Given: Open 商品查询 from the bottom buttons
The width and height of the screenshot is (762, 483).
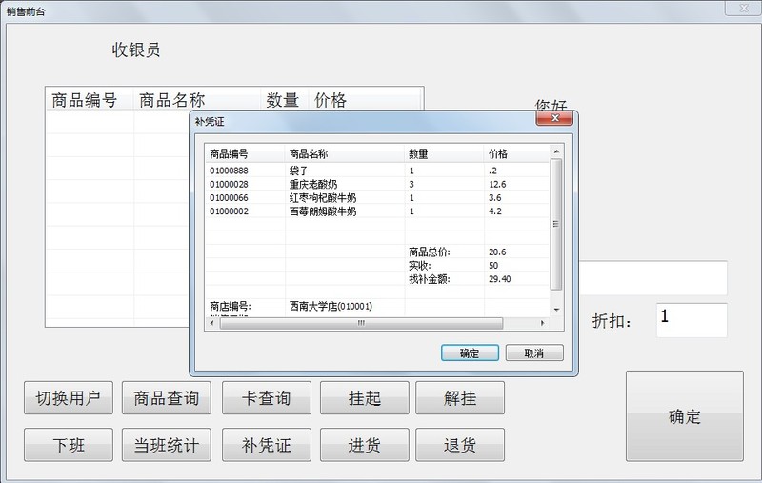Looking at the screenshot, I should pos(166,398).
